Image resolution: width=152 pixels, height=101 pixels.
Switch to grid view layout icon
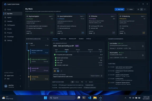[138, 9]
